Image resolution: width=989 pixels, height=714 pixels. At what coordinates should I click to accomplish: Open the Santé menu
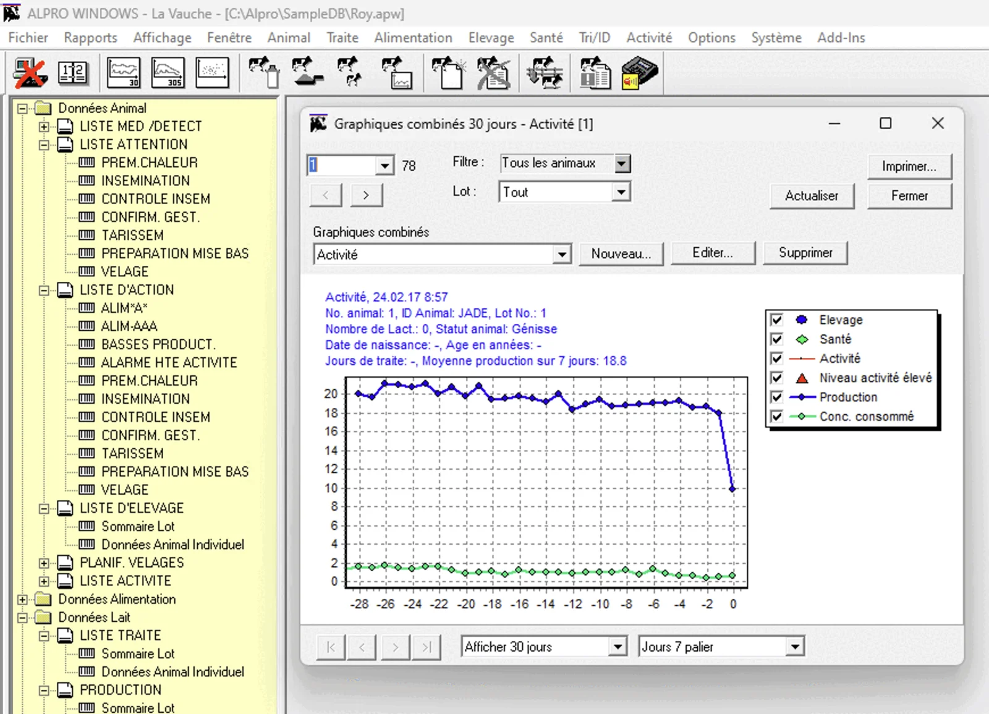tap(546, 38)
